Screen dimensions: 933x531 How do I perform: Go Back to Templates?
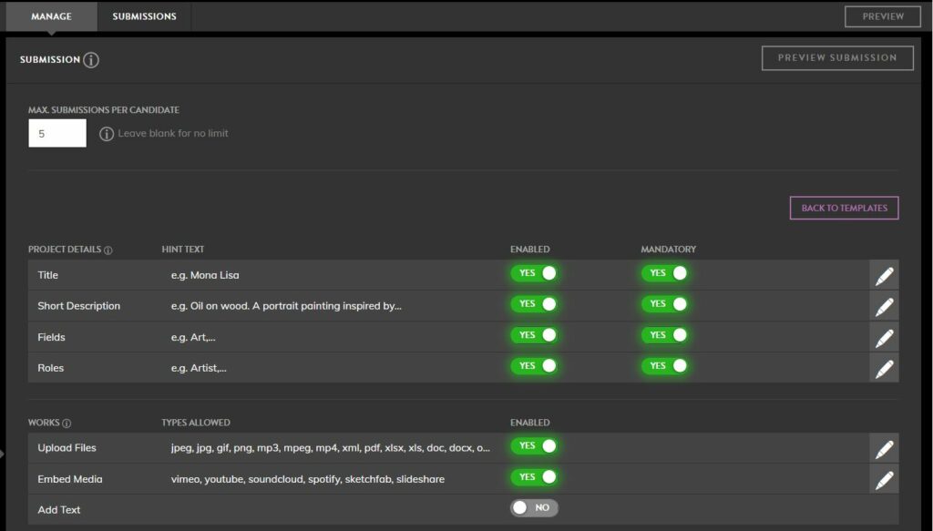tap(844, 208)
